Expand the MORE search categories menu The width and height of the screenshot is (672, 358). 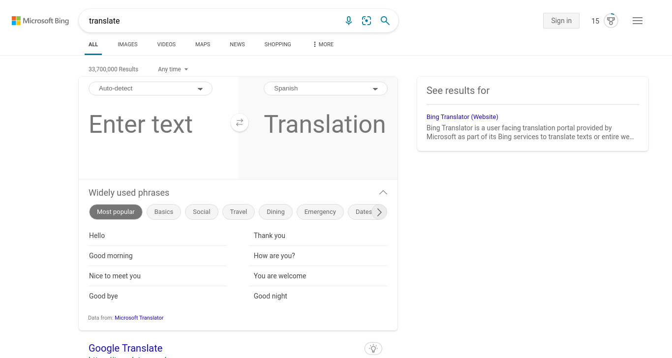click(x=323, y=44)
